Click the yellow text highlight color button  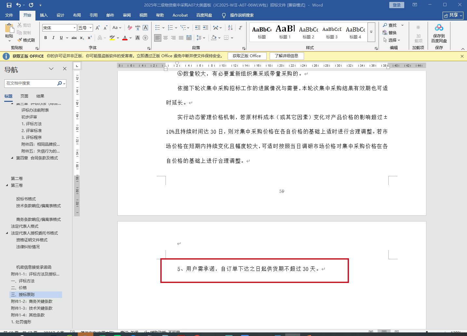(x=112, y=38)
